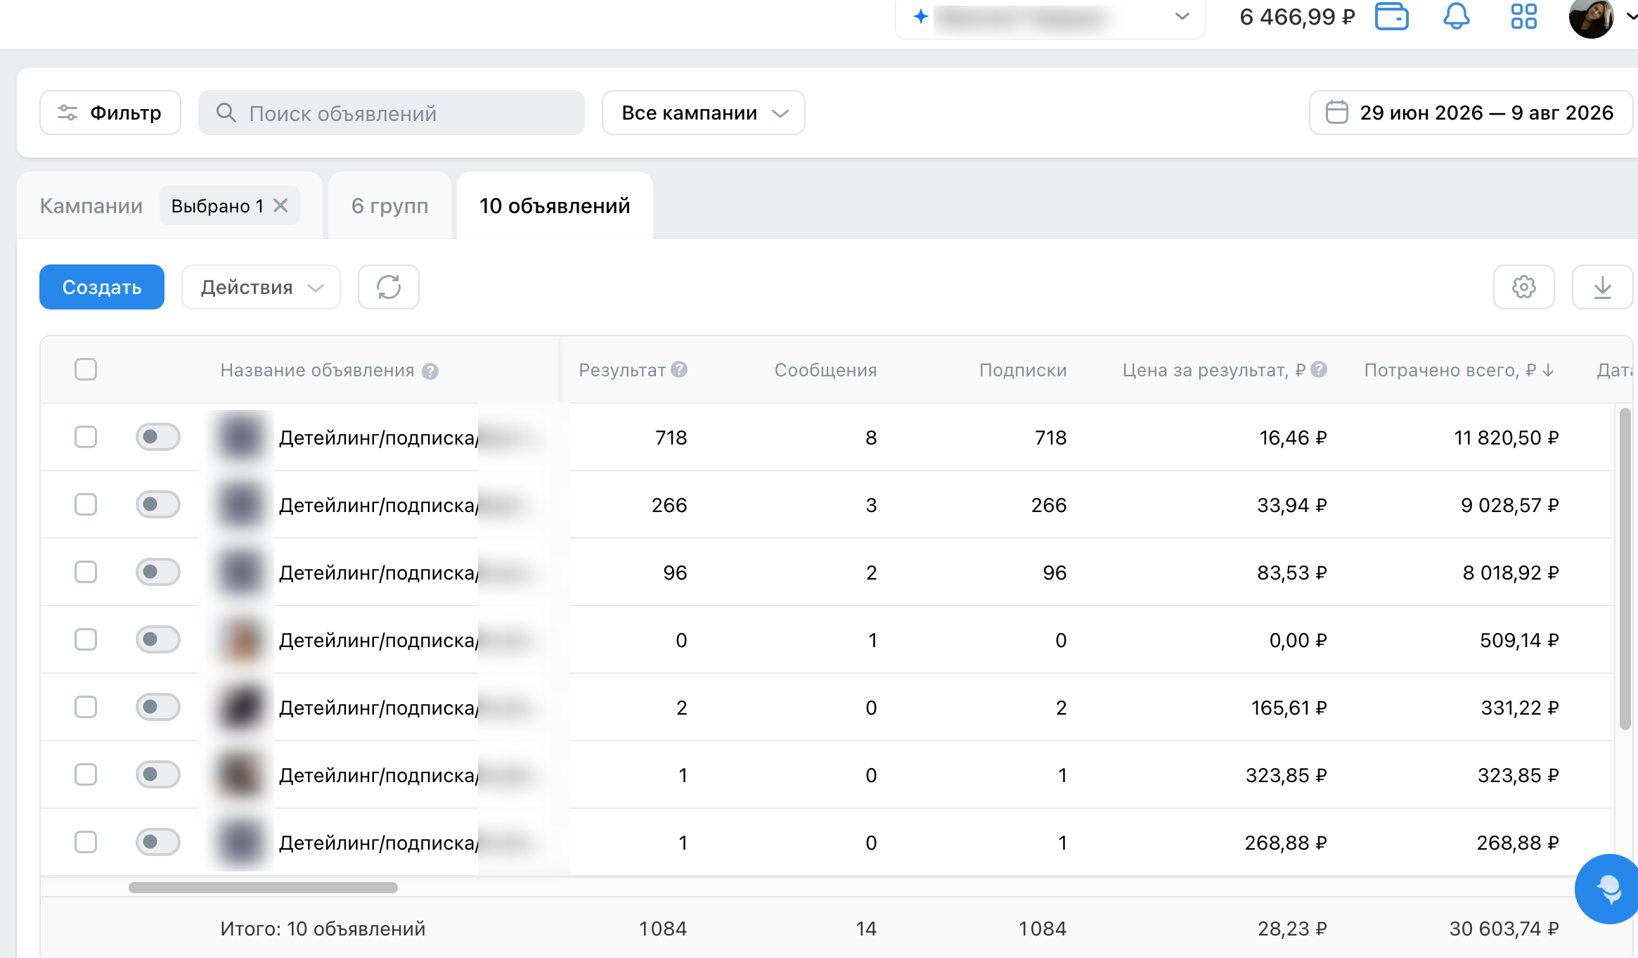Open the apps grid menu
The height and width of the screenshot is (958, 1638).
[1523, 17]
